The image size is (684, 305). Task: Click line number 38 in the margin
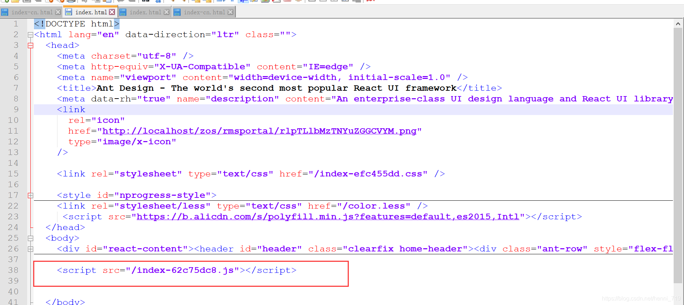click(x=13, y=270)
